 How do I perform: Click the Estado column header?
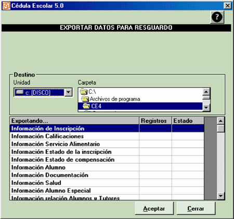pos(188,121)
